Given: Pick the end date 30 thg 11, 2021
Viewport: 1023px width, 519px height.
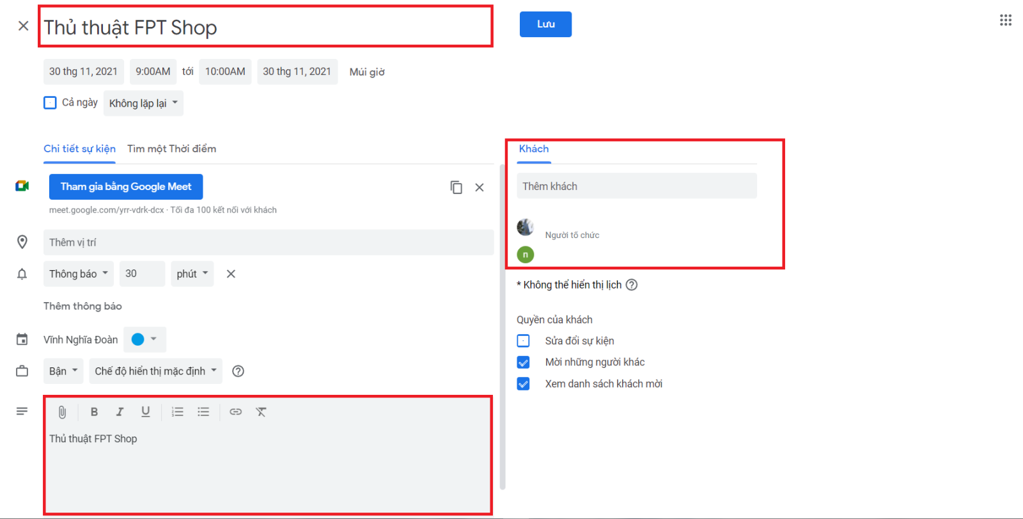Looking at the screenshot, I should tap(297, 72).
